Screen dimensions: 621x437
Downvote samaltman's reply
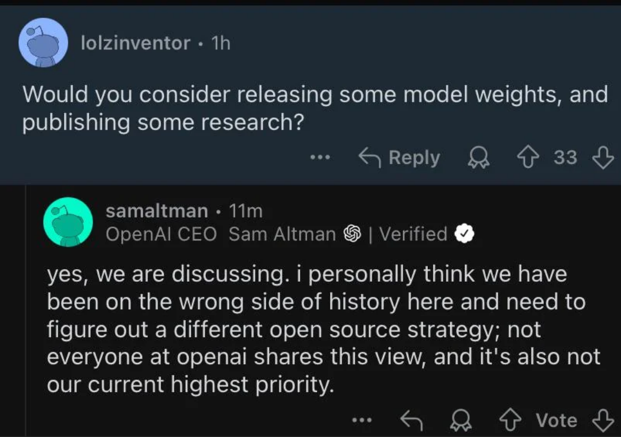tap(604, 420)
